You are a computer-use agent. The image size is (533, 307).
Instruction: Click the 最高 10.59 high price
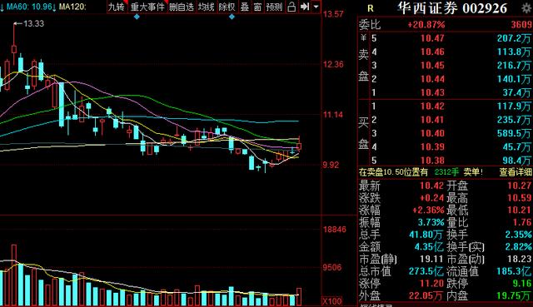tap(519, 198)
